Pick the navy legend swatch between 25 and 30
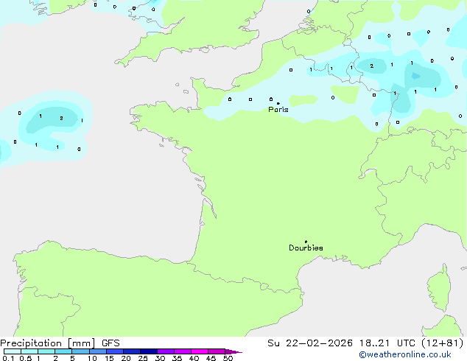The width and height of the screenshot is (467, 361). tap(149, 351)
